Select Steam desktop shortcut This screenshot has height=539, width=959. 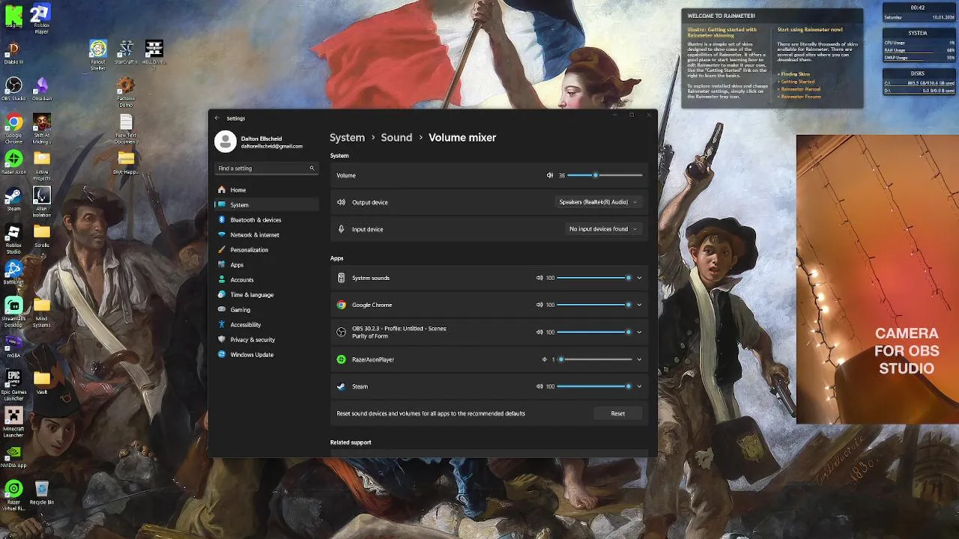(x=13, y=200)
